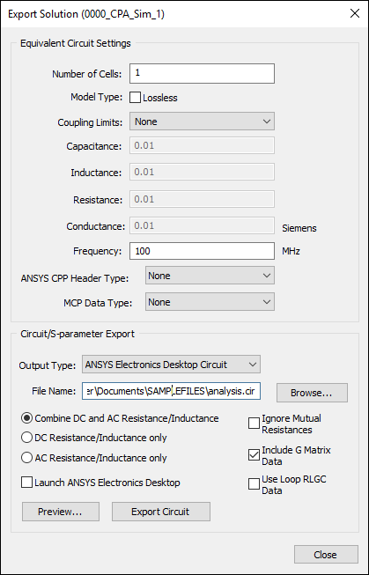Select AC Resistance/Inductance only option

tap(26, 458)
